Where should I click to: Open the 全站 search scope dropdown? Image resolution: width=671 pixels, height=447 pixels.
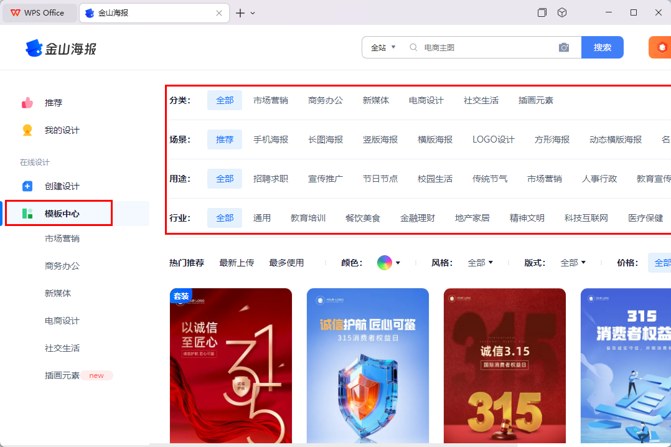click(382, 47)
